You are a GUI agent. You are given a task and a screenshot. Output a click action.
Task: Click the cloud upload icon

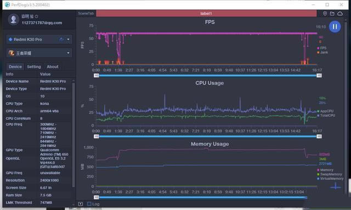coord(340,13)
